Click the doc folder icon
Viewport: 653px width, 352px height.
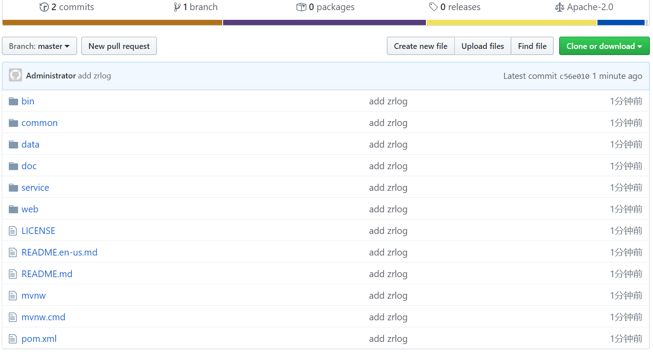pos(13,166)
